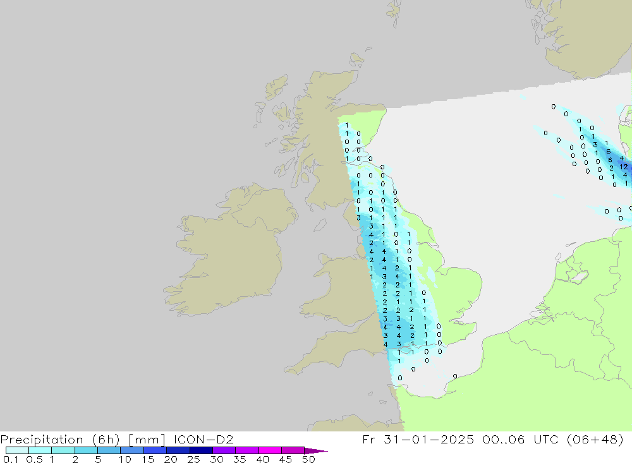This screenshot has width=632, height=463.
Task: Click the '10' legend scale label
Action: point(125,459)
